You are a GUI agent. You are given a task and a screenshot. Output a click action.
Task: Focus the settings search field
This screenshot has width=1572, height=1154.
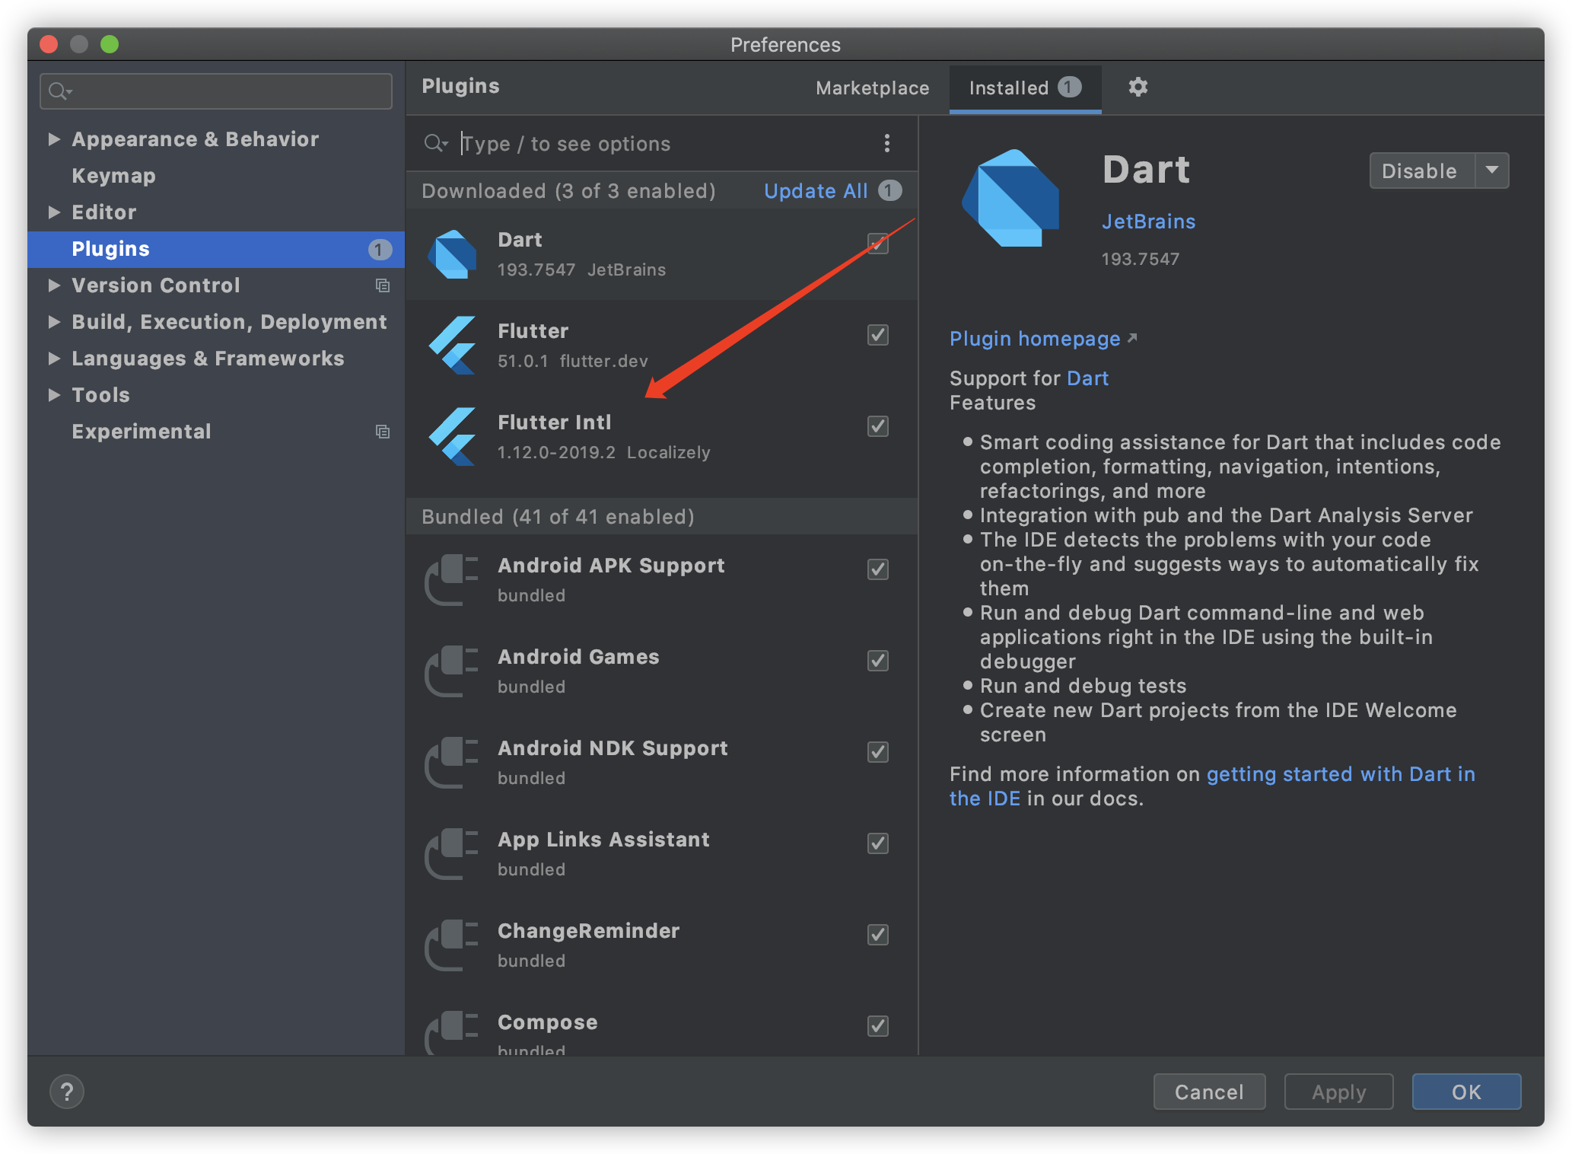point(216,91)
